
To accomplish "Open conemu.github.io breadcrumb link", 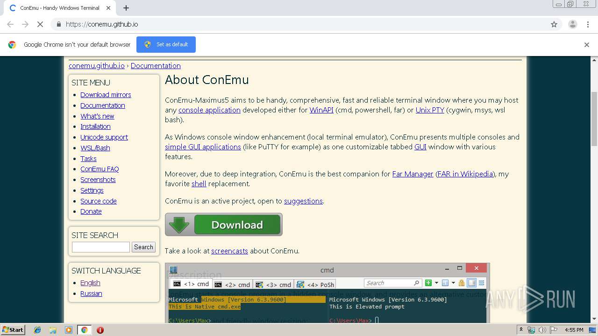I will (97, 66).
